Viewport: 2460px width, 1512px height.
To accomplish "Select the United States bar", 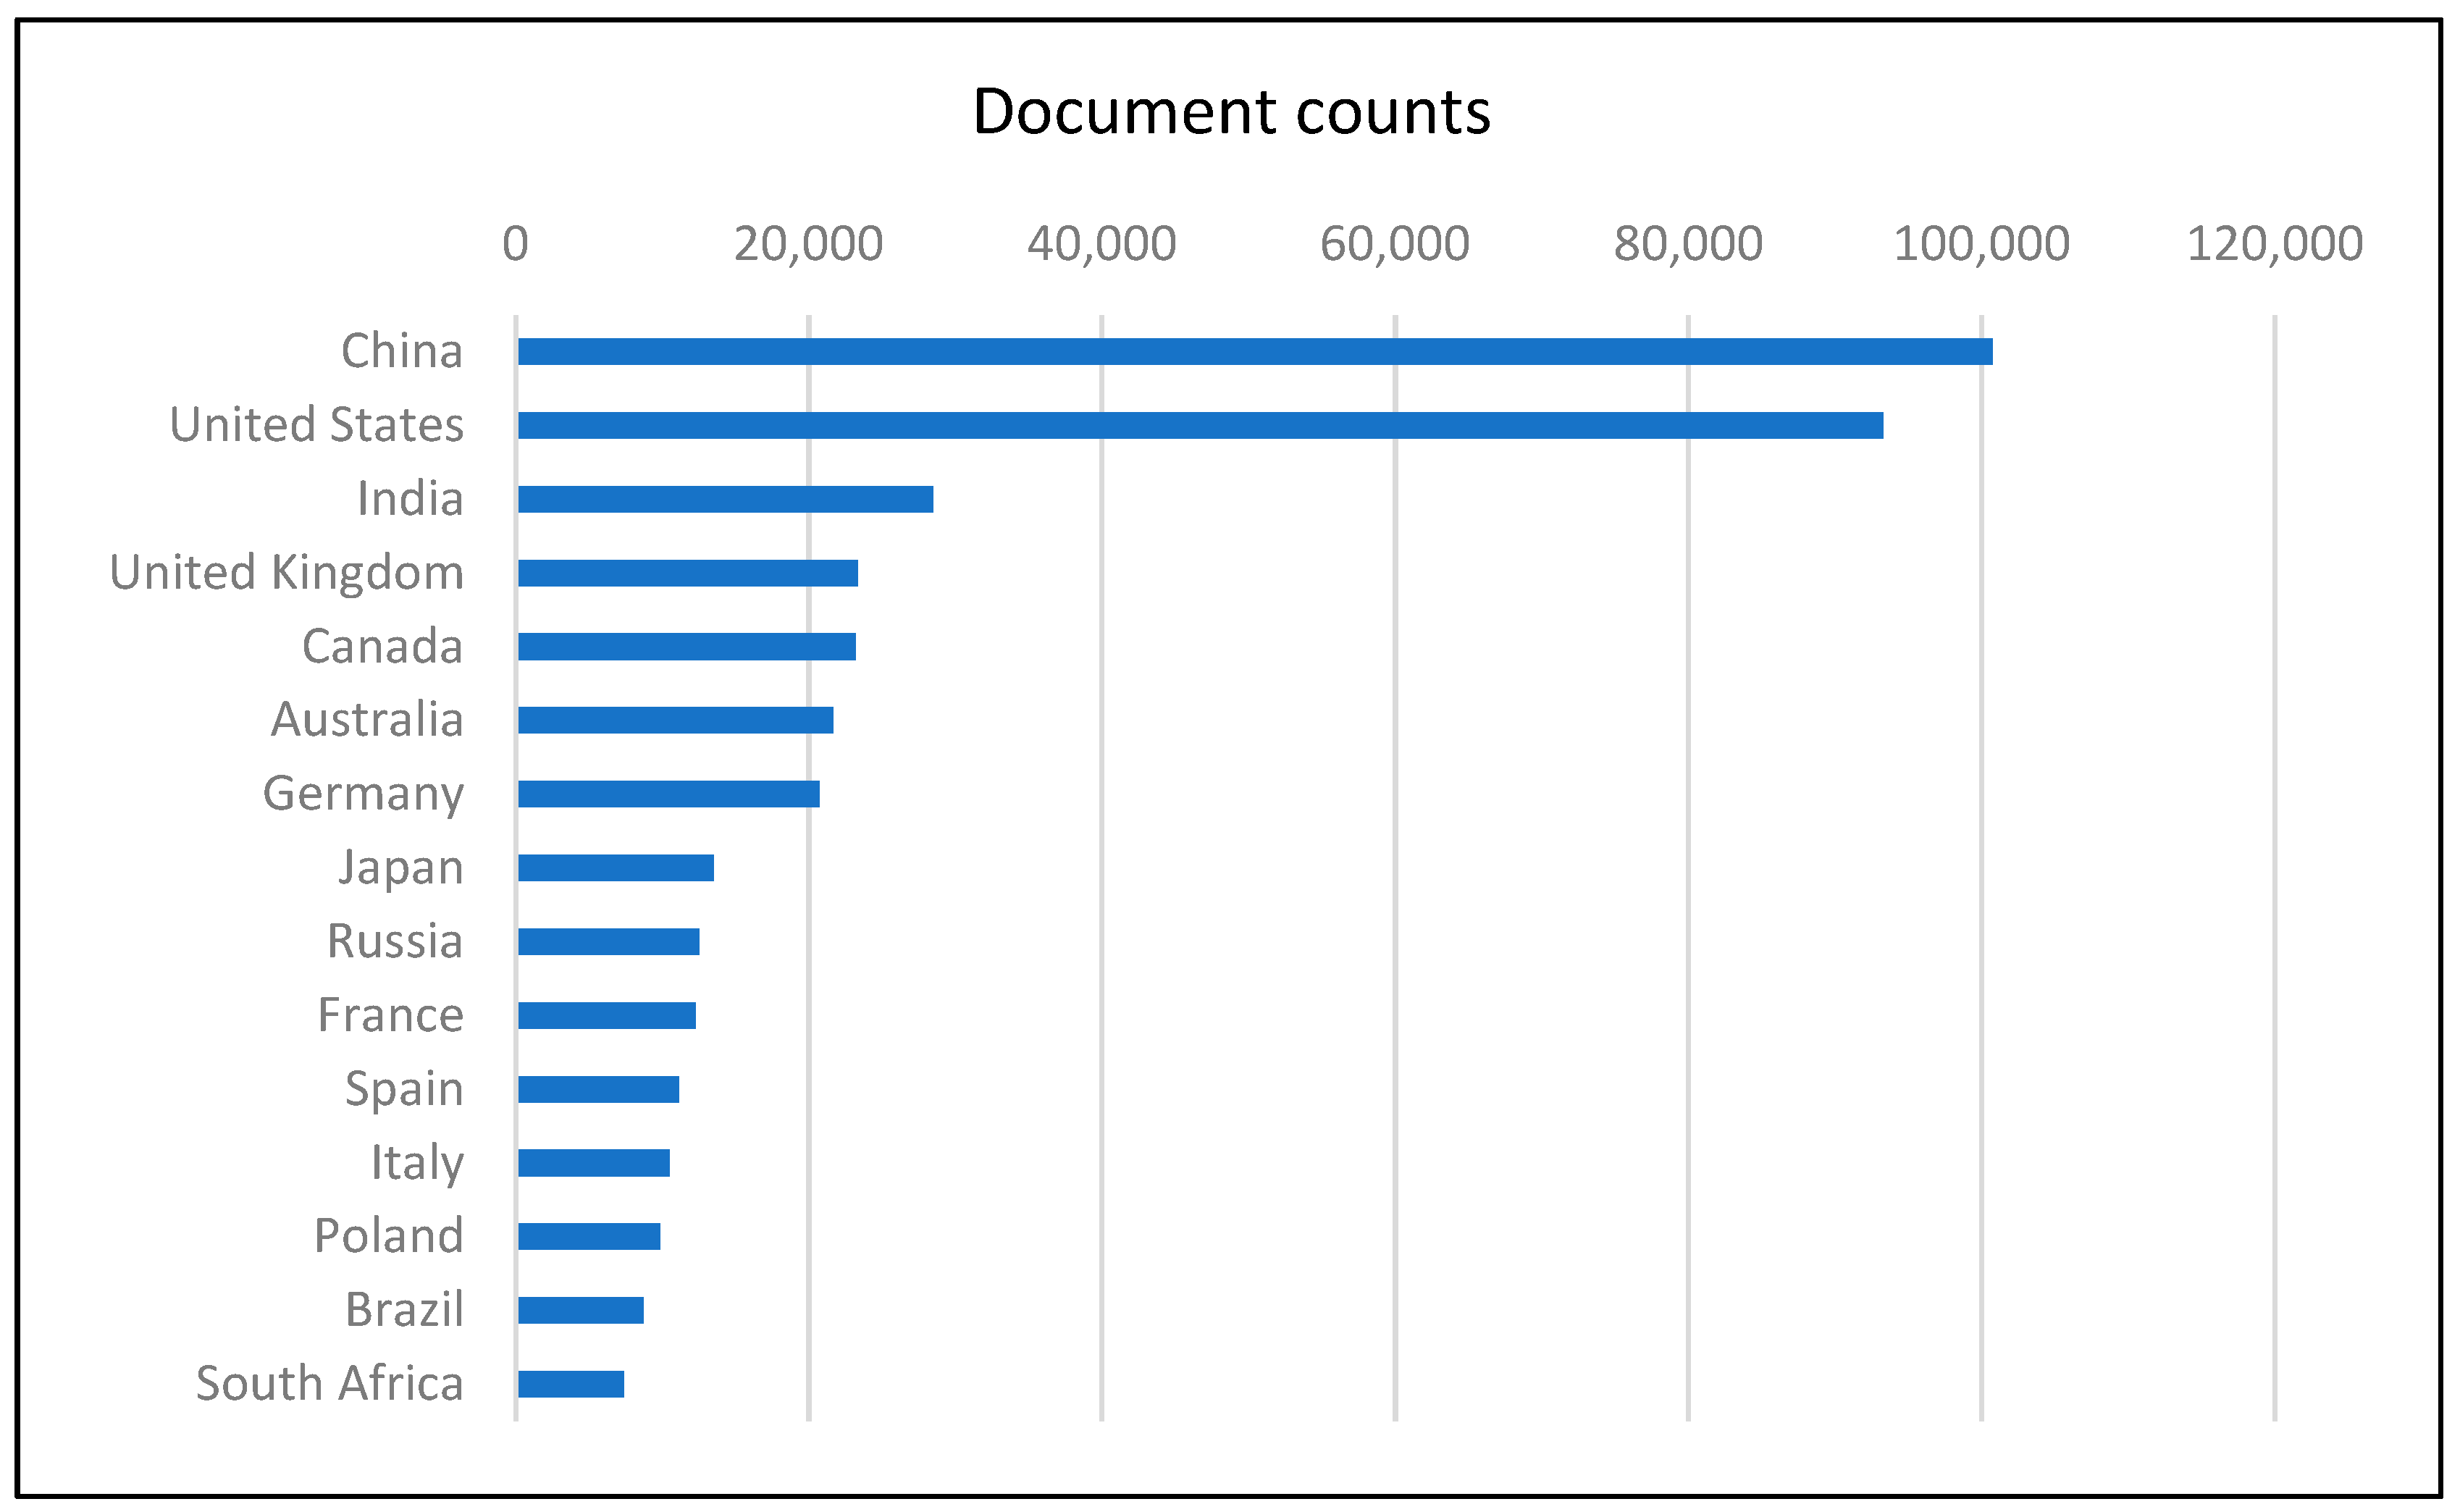I will [1200, 425].
